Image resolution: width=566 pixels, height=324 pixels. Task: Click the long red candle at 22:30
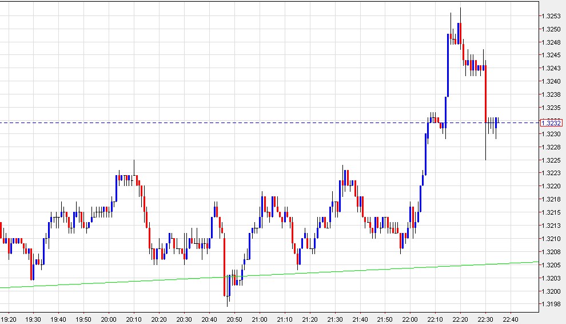(x=485, y=94)
